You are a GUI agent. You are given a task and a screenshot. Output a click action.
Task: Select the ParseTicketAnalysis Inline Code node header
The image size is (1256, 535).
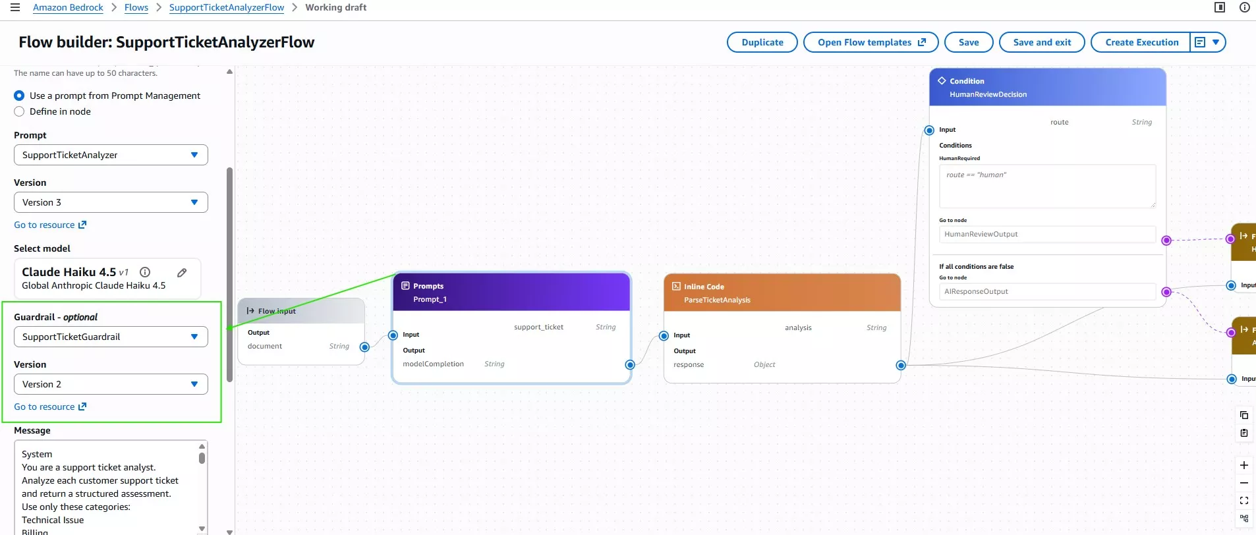click(782, 293)
